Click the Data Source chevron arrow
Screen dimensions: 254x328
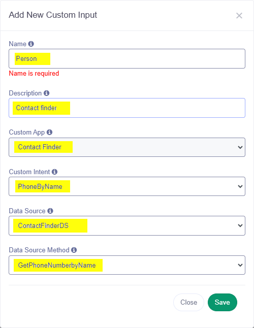(240, 226)
